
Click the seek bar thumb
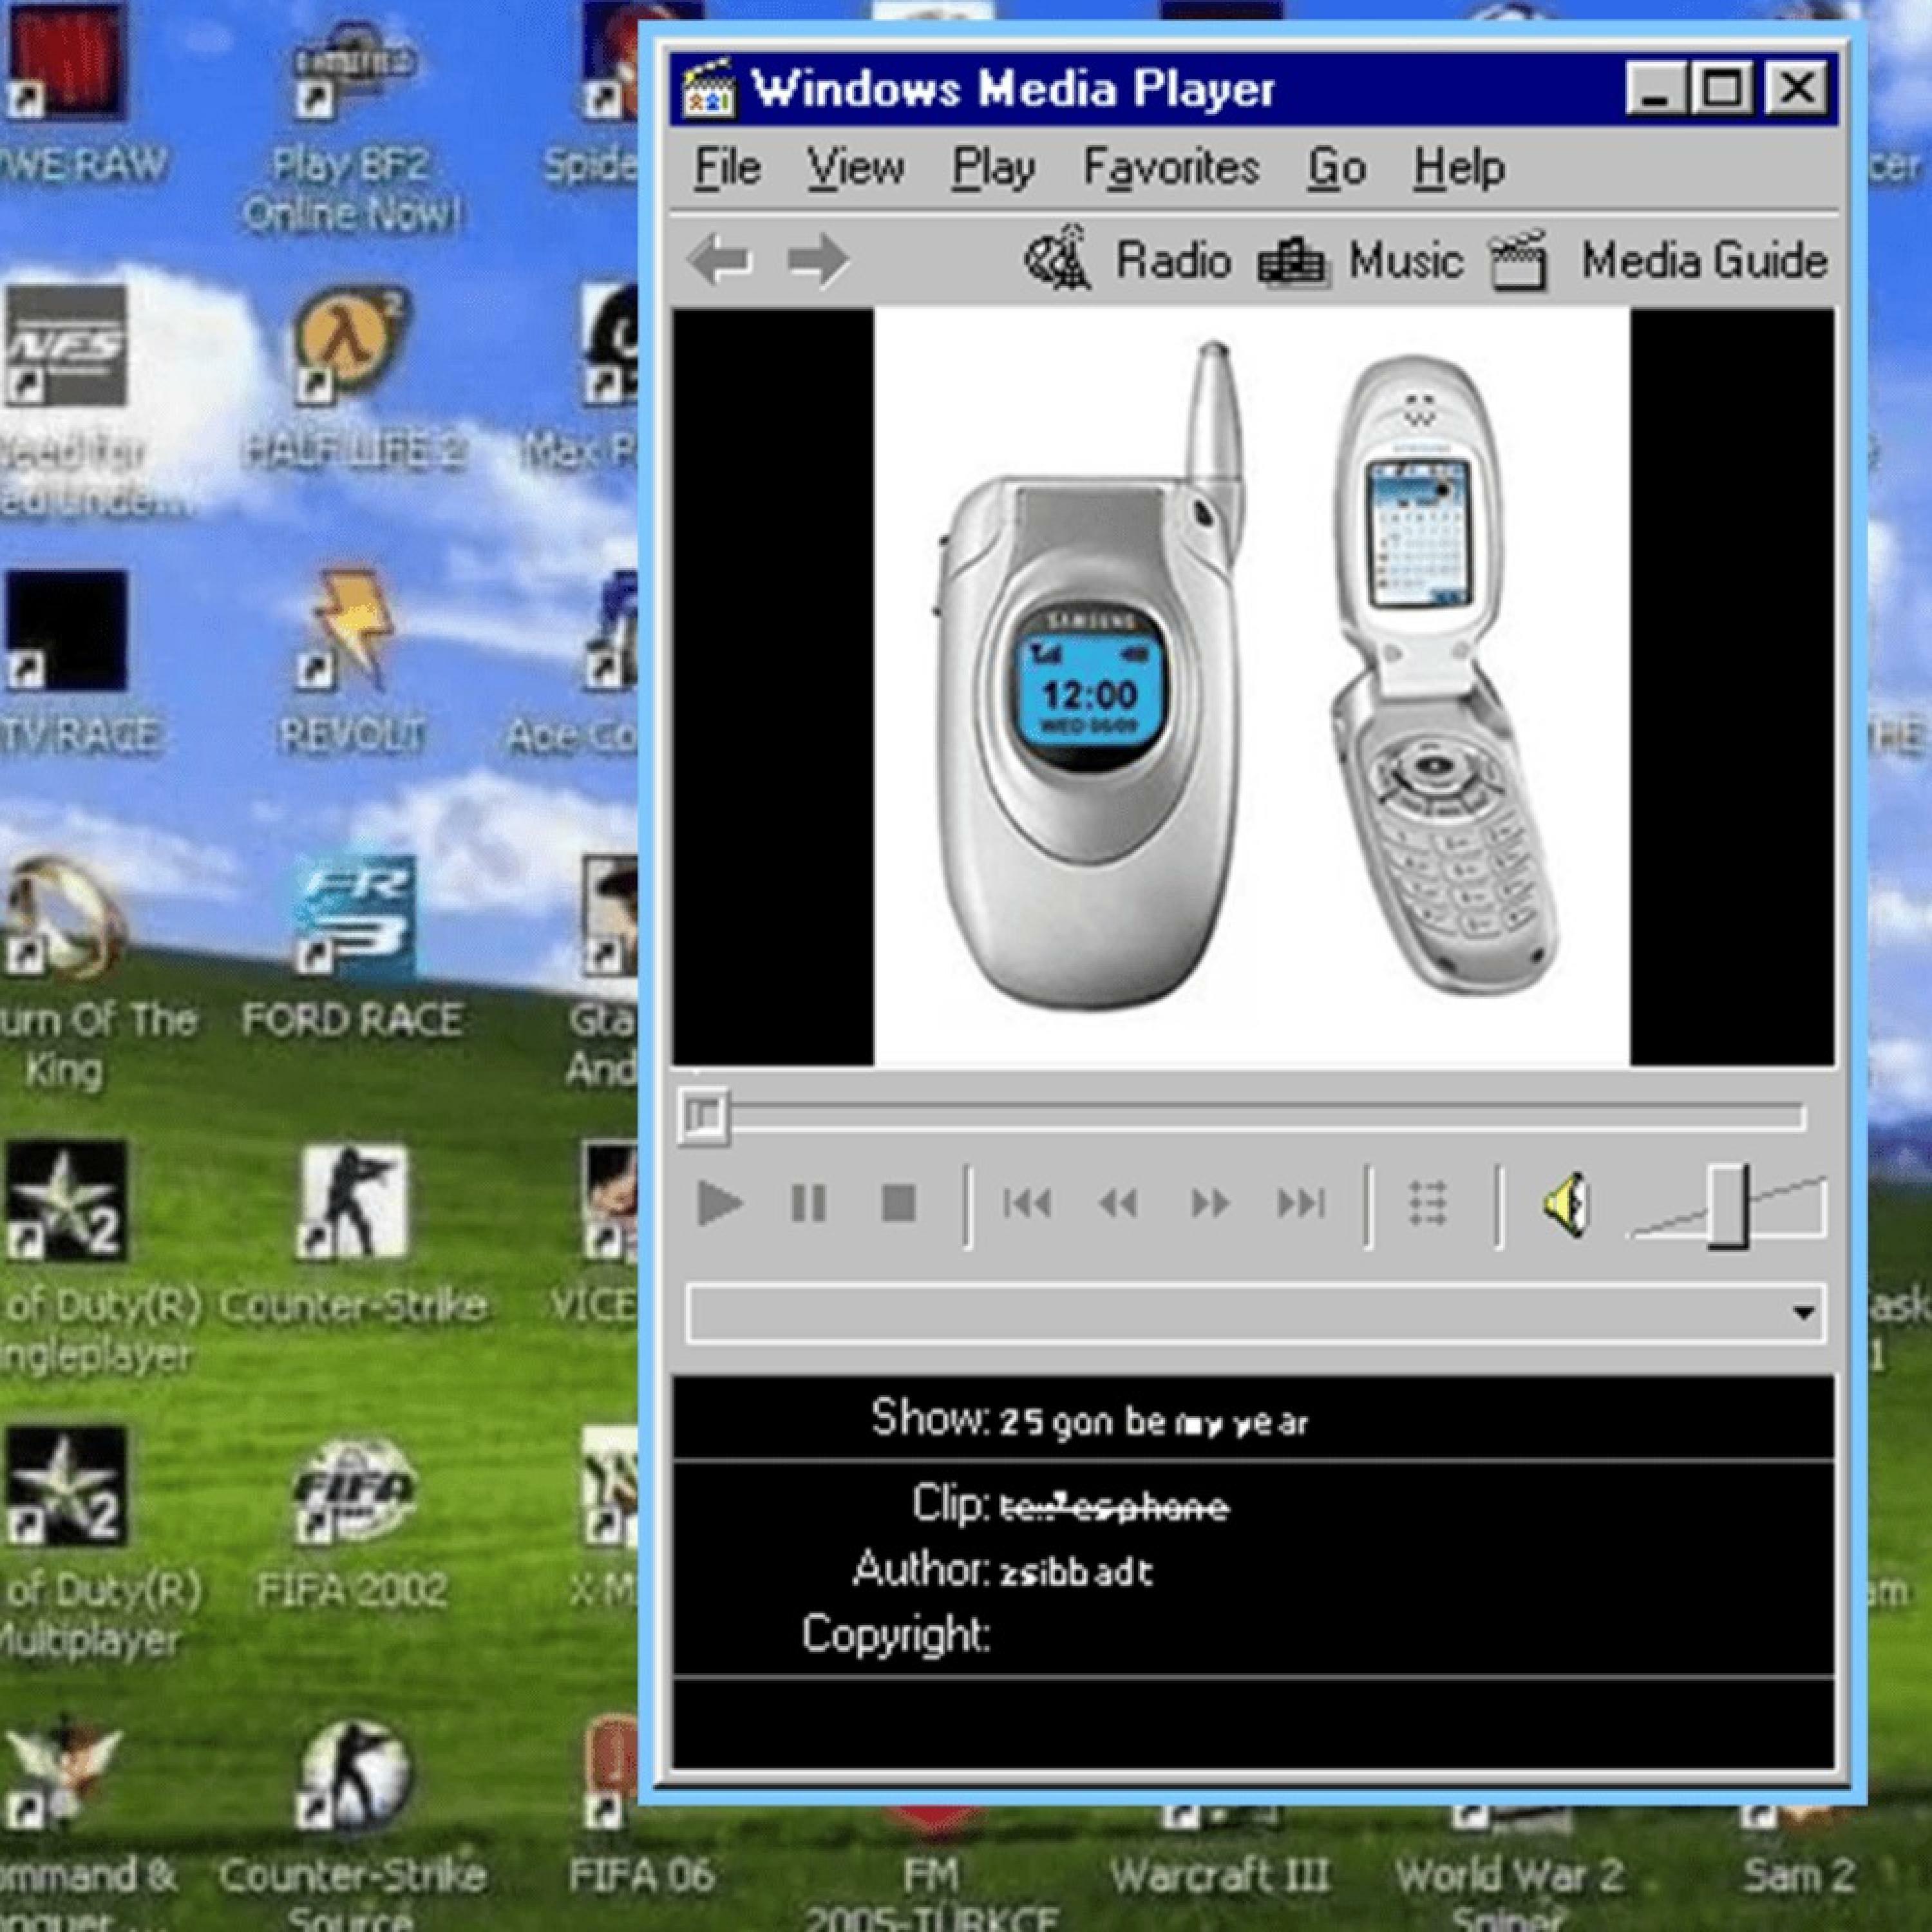704,1115
